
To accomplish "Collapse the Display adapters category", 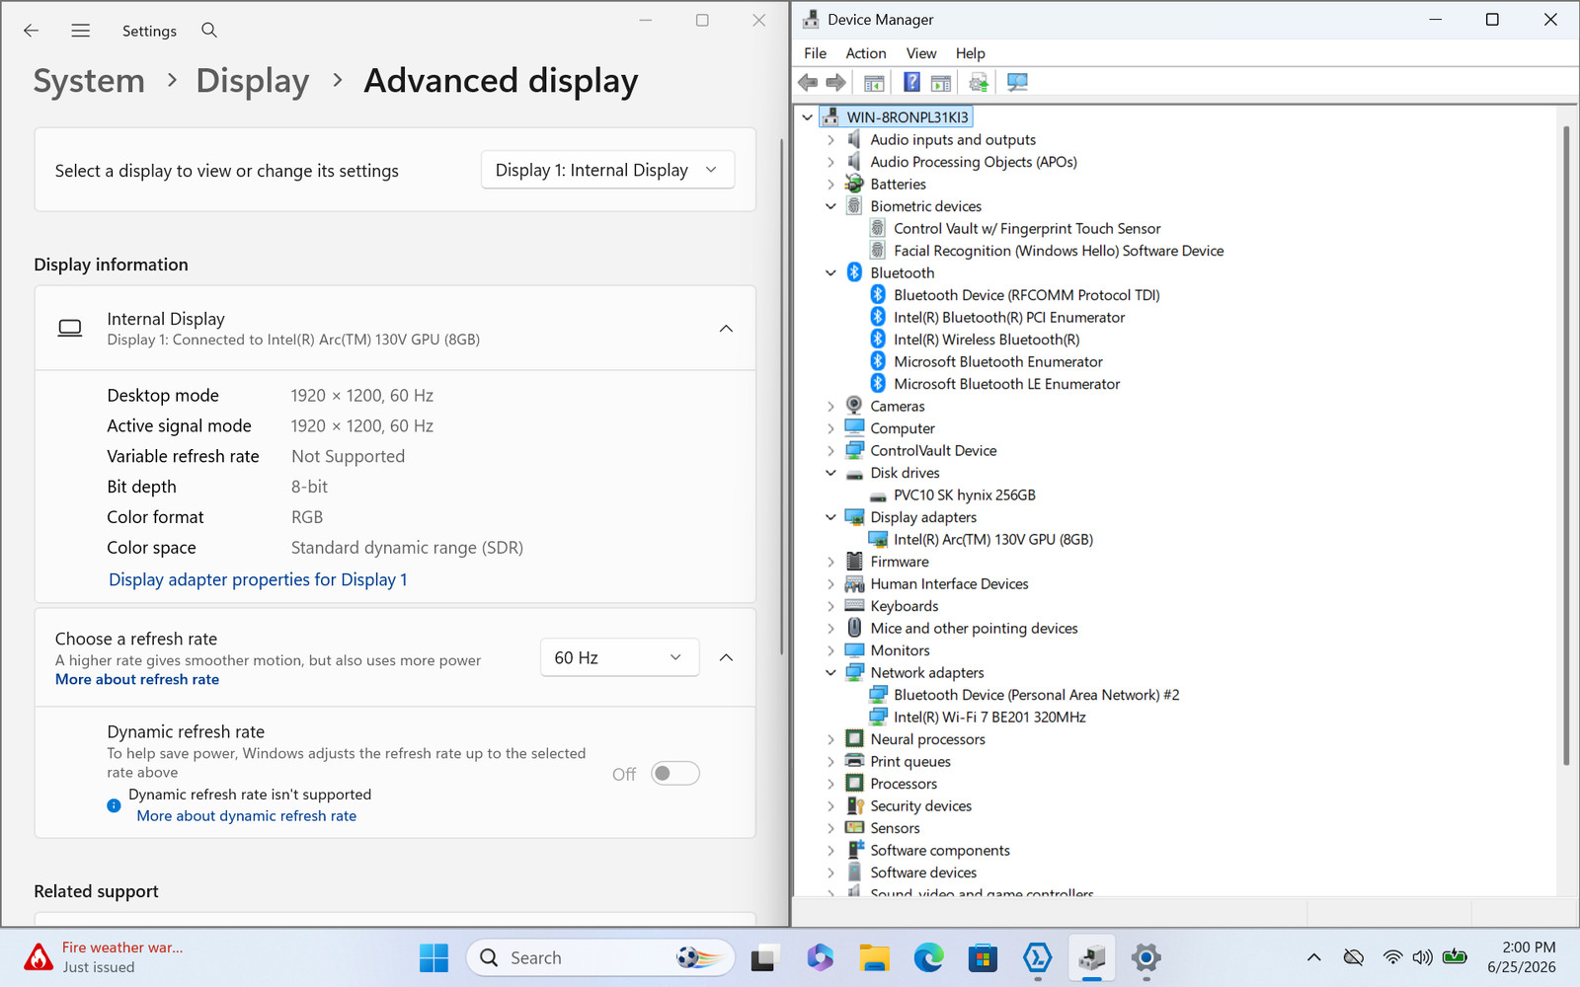I will pos(830,517).
